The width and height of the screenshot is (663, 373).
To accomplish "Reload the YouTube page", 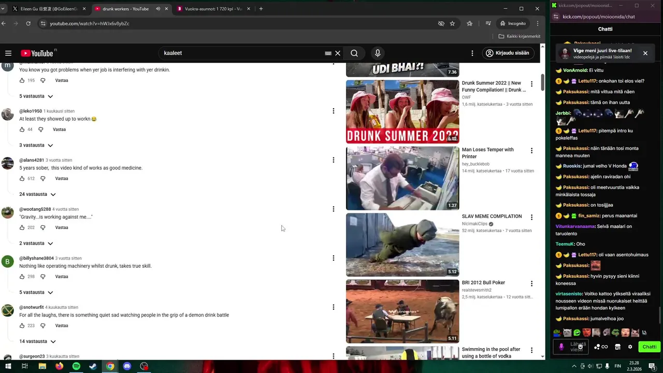I will [x=28, y=23].
